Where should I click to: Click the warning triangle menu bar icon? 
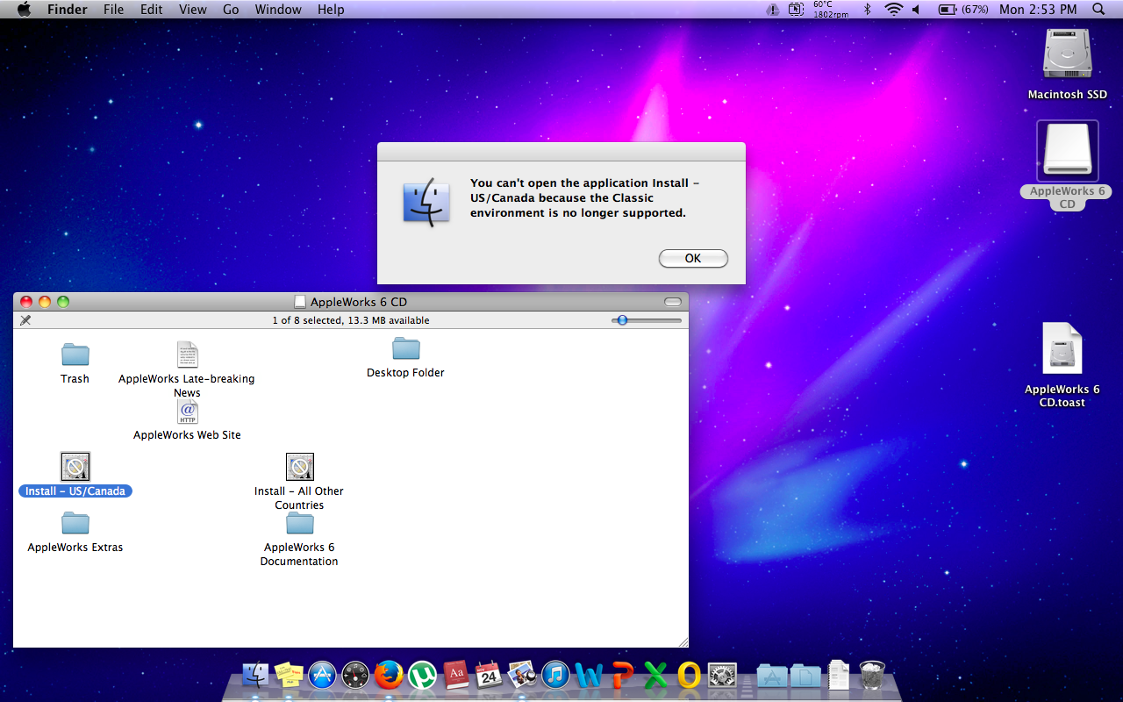click(772, 10)
